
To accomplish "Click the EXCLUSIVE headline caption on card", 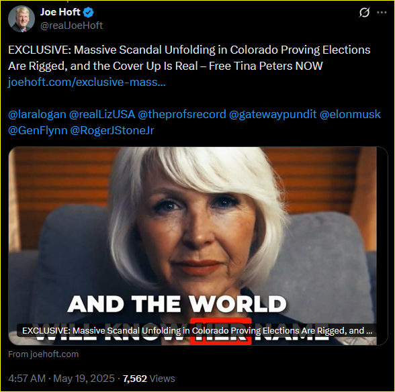I will coord(197,330).
